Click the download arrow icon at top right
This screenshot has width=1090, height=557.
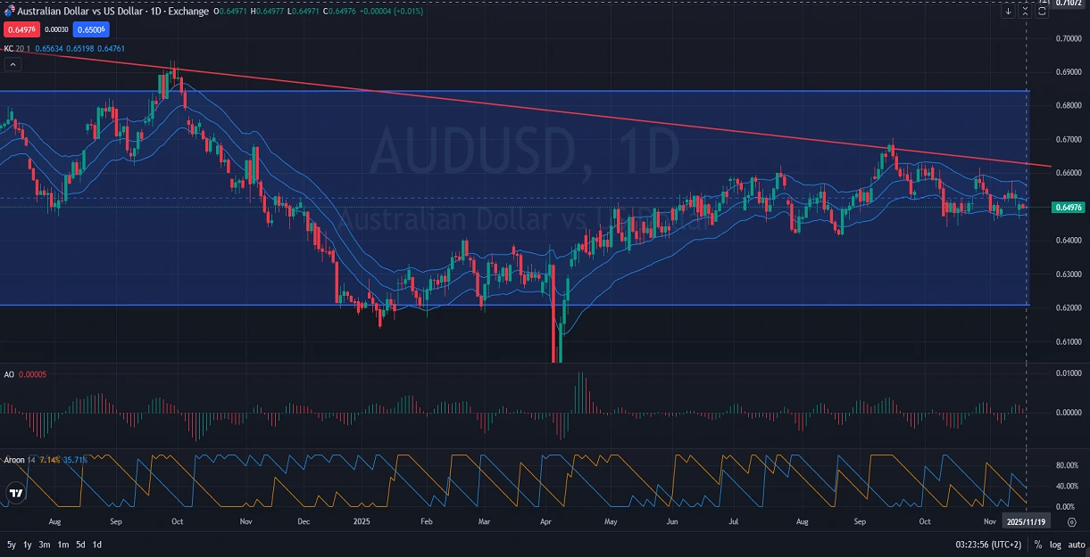[x=1008, y=11]
